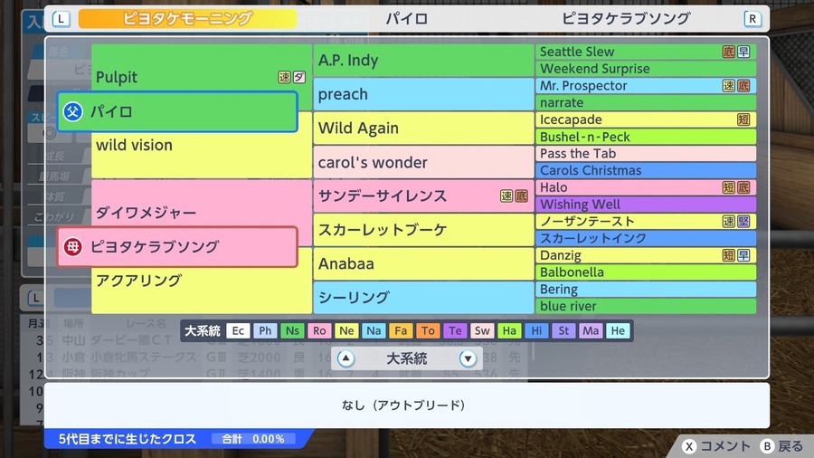Select the Te lineage legend swatch
Viewport: 814px width, 458px height.
tap(455, 330)
